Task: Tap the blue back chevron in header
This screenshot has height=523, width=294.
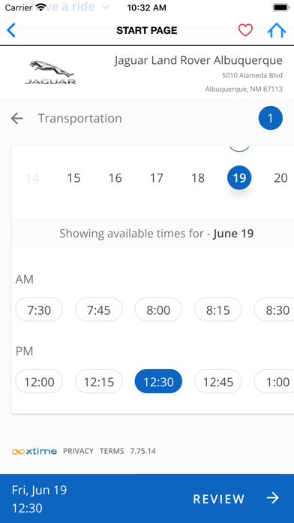Action: click(x=11, y=30)
